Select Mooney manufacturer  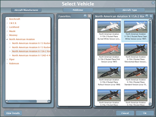click(x=13, y=35)
